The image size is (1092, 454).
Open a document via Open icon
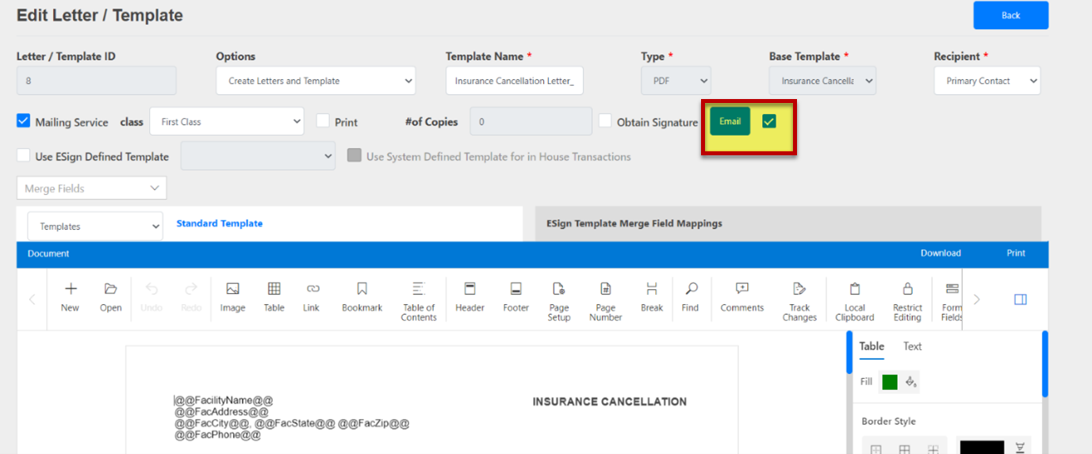110,298
